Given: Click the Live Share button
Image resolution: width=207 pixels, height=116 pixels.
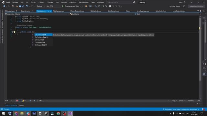Looking at the screenshot, I should pos(175,6).
